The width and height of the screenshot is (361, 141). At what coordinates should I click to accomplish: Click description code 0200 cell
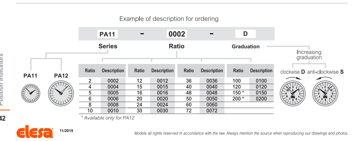[x=261, y=99]
